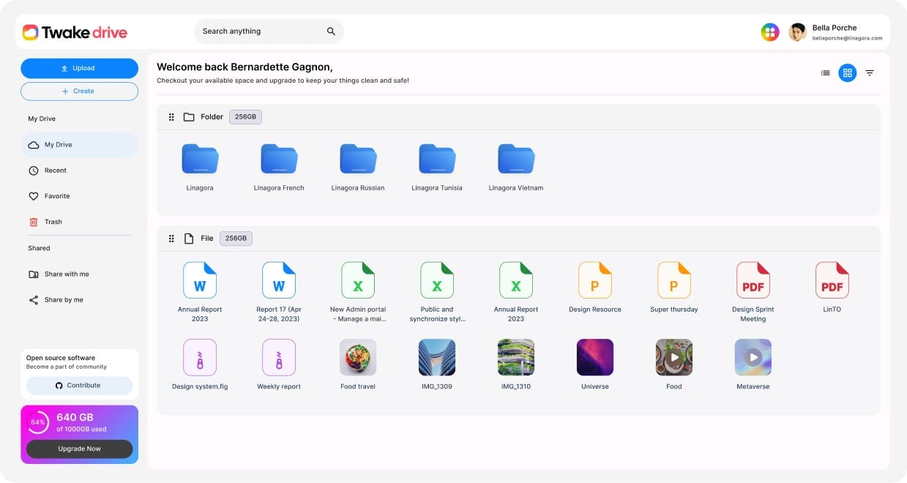The height and width of the screenshot is (483, 907).
Task: Click the search magnifier icon
Action: [x=331, y=31]
